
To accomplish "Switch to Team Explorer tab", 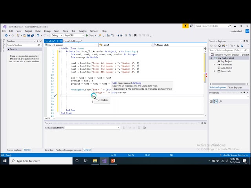I will click(x=235, y=88).
